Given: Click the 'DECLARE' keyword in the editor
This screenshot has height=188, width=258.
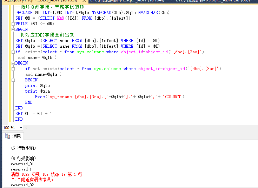Looking at the screenshot, I should click(x=24, y=13).
